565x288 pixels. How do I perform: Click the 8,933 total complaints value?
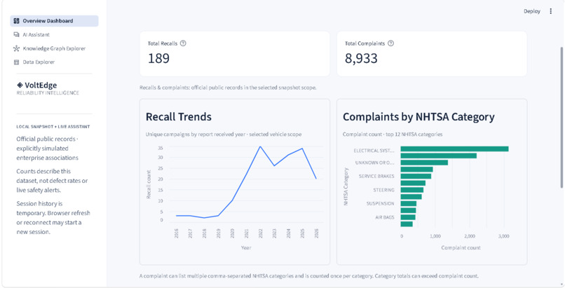click(361, 58)
